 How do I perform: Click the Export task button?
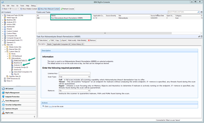pyautogui.click(x=63, y=40)
